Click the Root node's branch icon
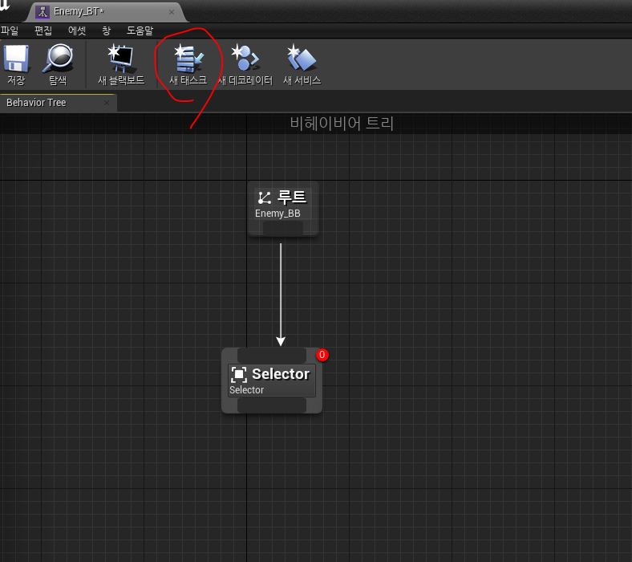632x562 pixels. [265, 198]
